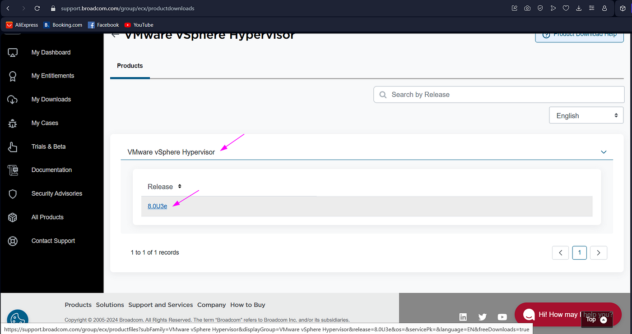Click the VMware vSphere Hypervisor section title
This screenshot has height=334, width=632.
tap(171, 152)
